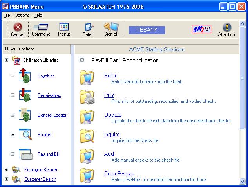Click the SkilMatch Libraries folder icon
This screenshot has height=187, width=248.
click(x=16, y=60)
